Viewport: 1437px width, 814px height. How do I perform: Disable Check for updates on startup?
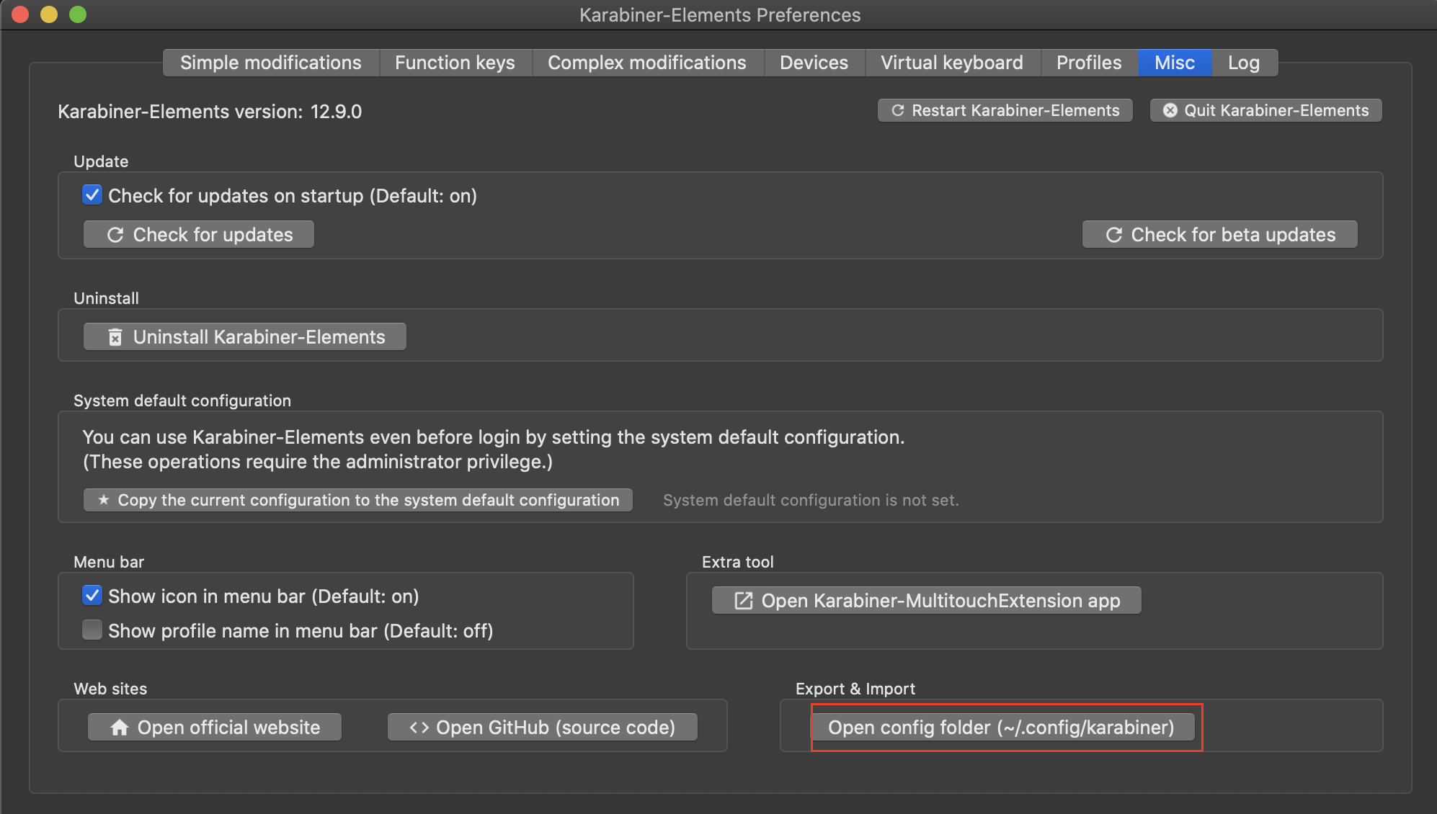[92, 195]
